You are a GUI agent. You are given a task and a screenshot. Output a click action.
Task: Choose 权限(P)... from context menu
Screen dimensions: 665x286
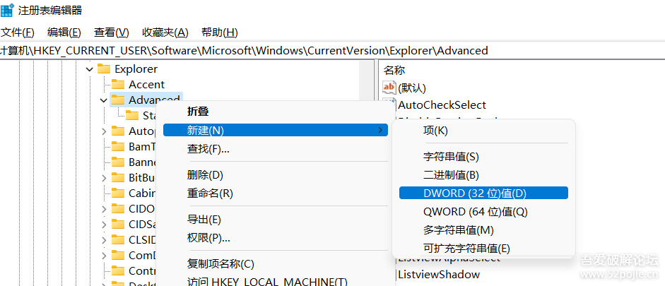pyautogui.click(x=208, y=238)
